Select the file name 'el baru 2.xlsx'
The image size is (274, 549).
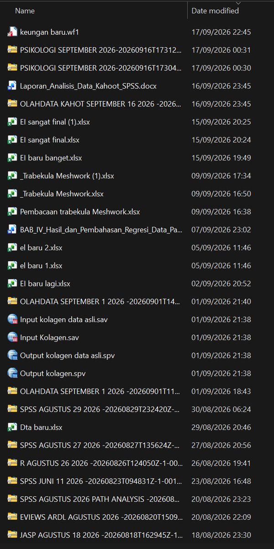(x=41, y=248)
